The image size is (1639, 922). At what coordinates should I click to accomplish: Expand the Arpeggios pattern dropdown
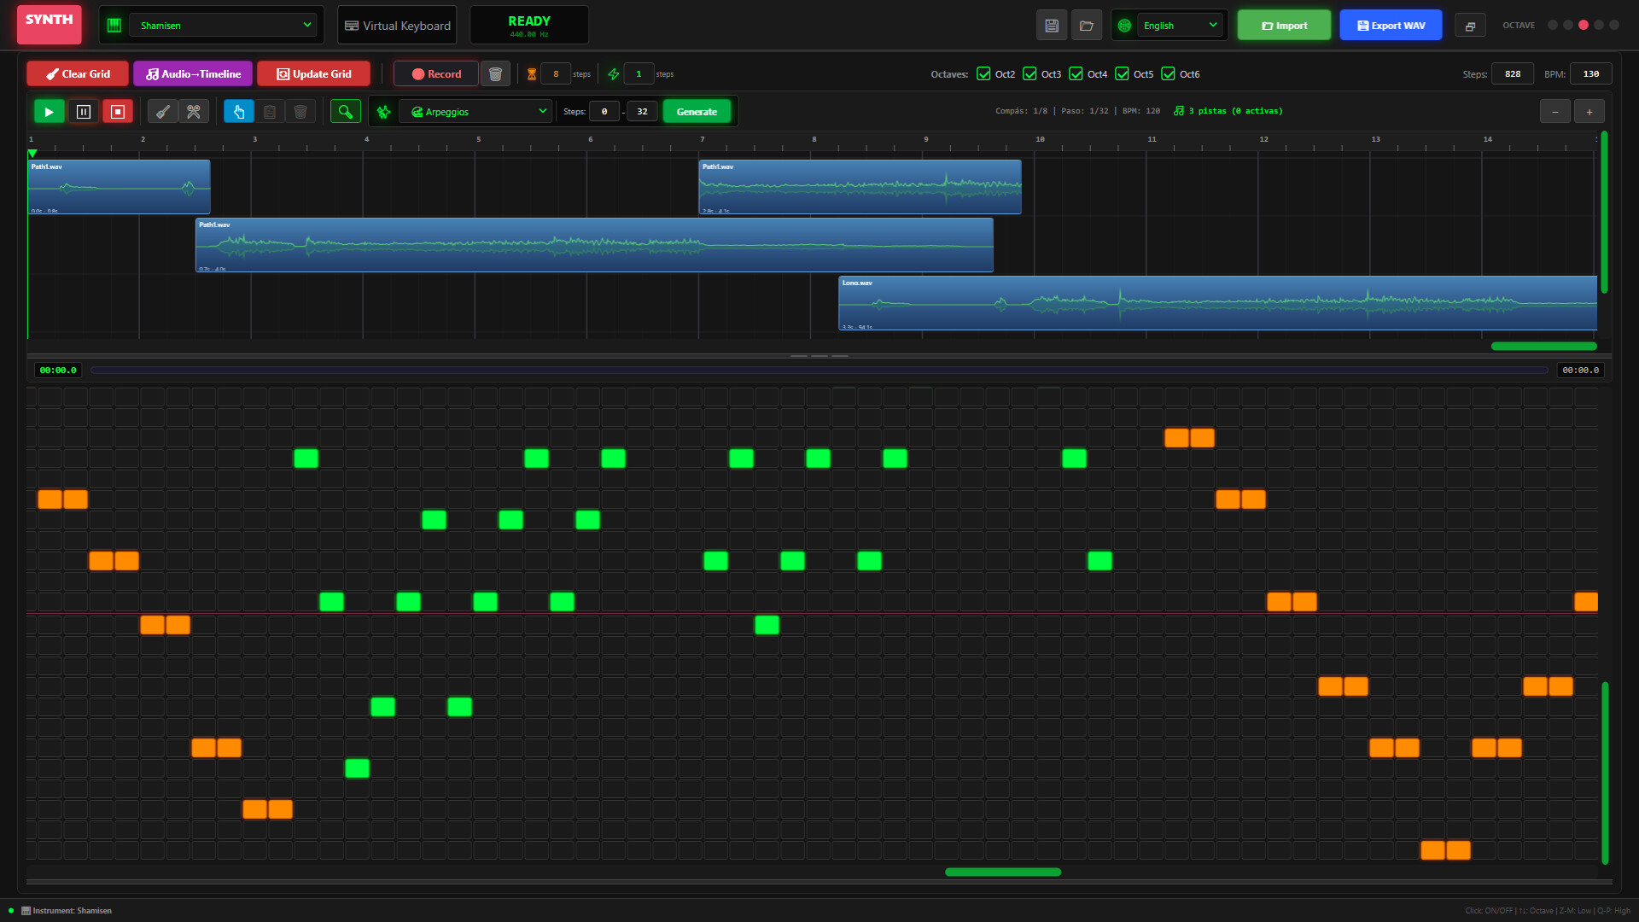coord(475,112)
